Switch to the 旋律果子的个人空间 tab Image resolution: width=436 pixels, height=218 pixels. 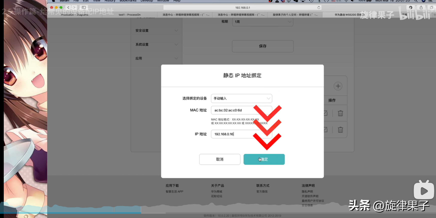[x=295, y=15]
